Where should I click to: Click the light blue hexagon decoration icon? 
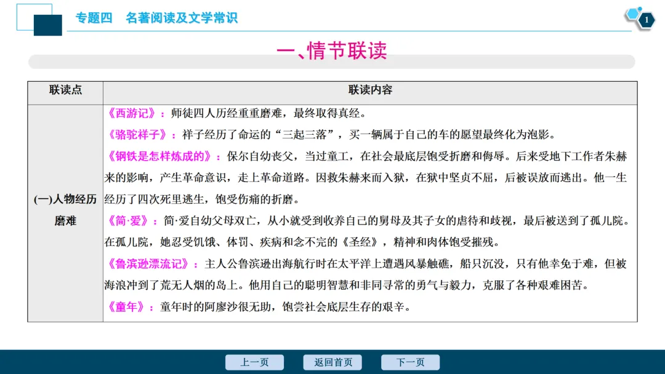(x=631, y=15)
